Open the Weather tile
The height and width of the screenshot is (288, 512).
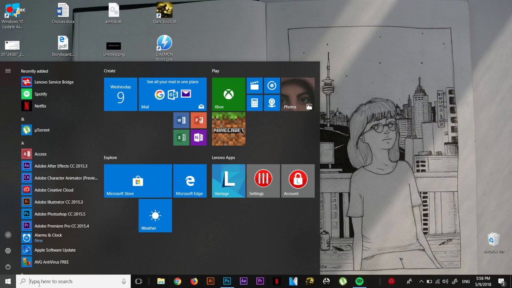coord(155,216)
